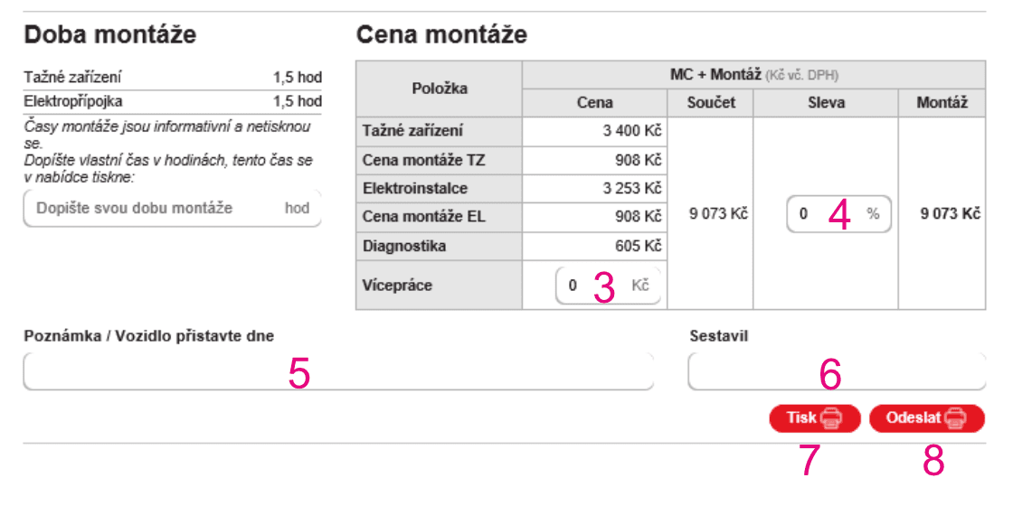The height and width of the screenshot is (506, 1032).
Task: Focus the Sestavil text field
Action: pyautogui.click(x=837, y=371)
